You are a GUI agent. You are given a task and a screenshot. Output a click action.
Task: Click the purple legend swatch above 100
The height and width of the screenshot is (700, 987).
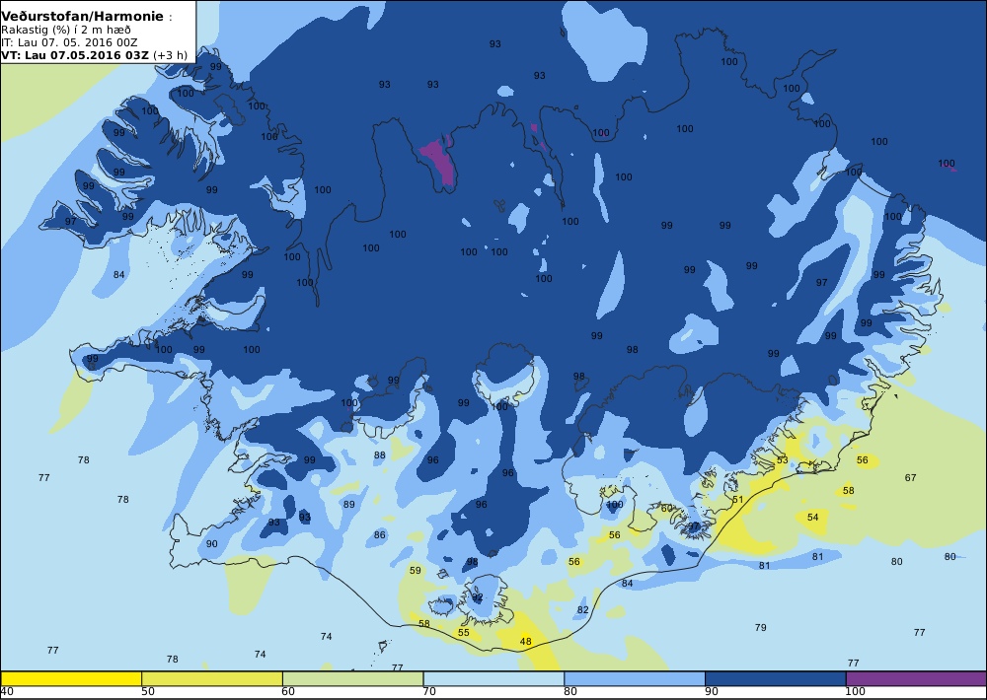click(x=917, y=678)
